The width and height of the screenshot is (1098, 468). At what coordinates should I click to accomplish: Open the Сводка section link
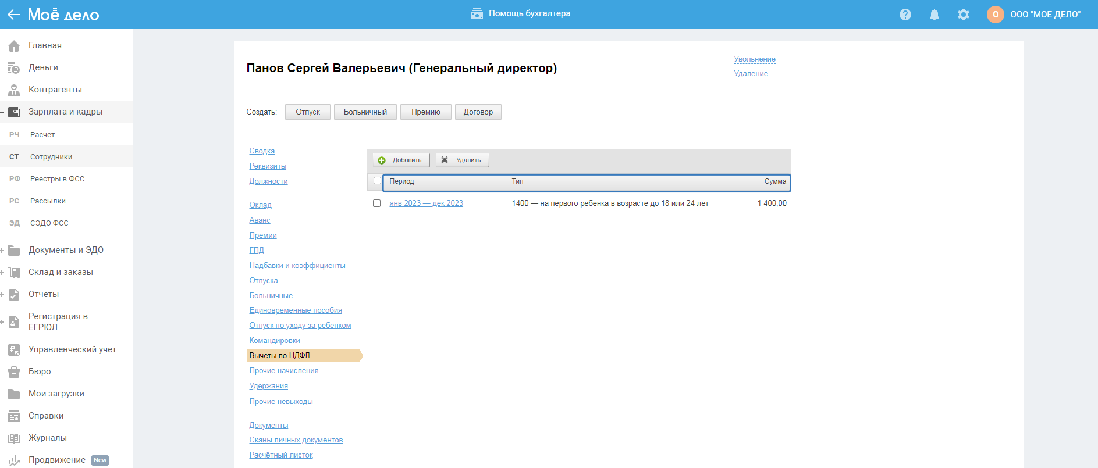(262, 151)
